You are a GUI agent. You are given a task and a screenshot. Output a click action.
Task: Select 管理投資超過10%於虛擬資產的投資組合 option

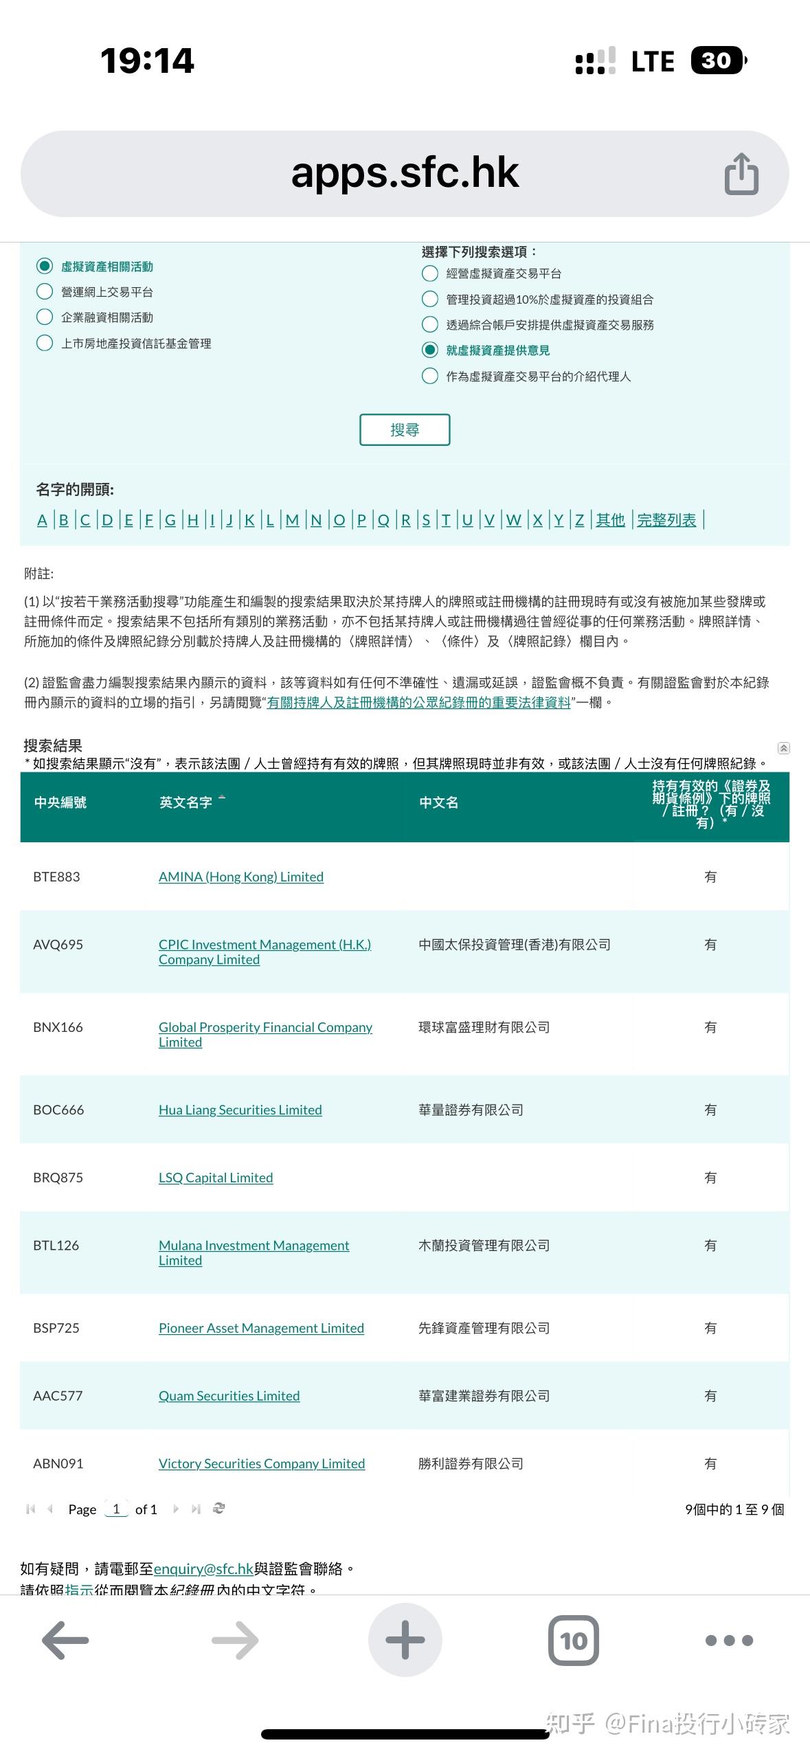pyautogui.click(x=430, y=299)
